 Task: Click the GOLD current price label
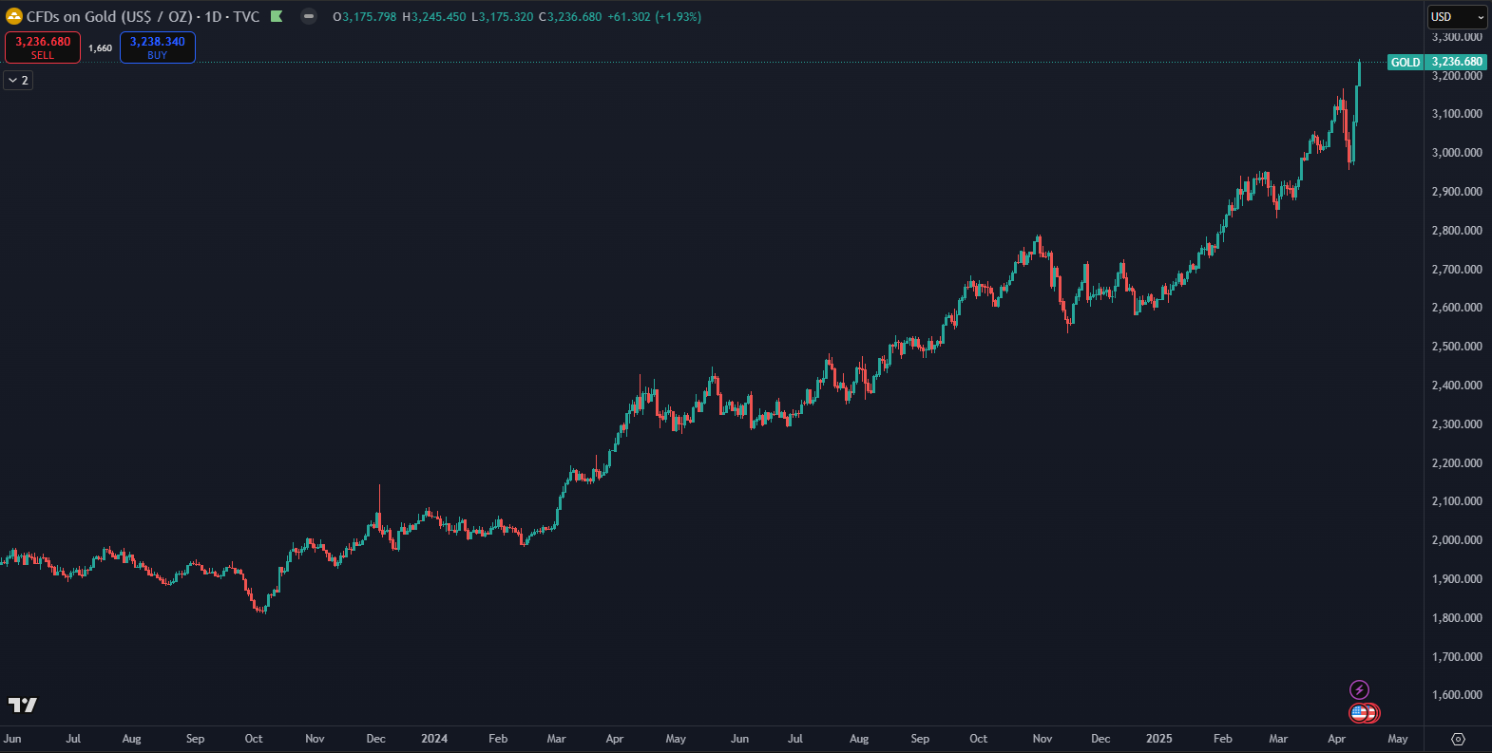click(x=1405, y=63)
